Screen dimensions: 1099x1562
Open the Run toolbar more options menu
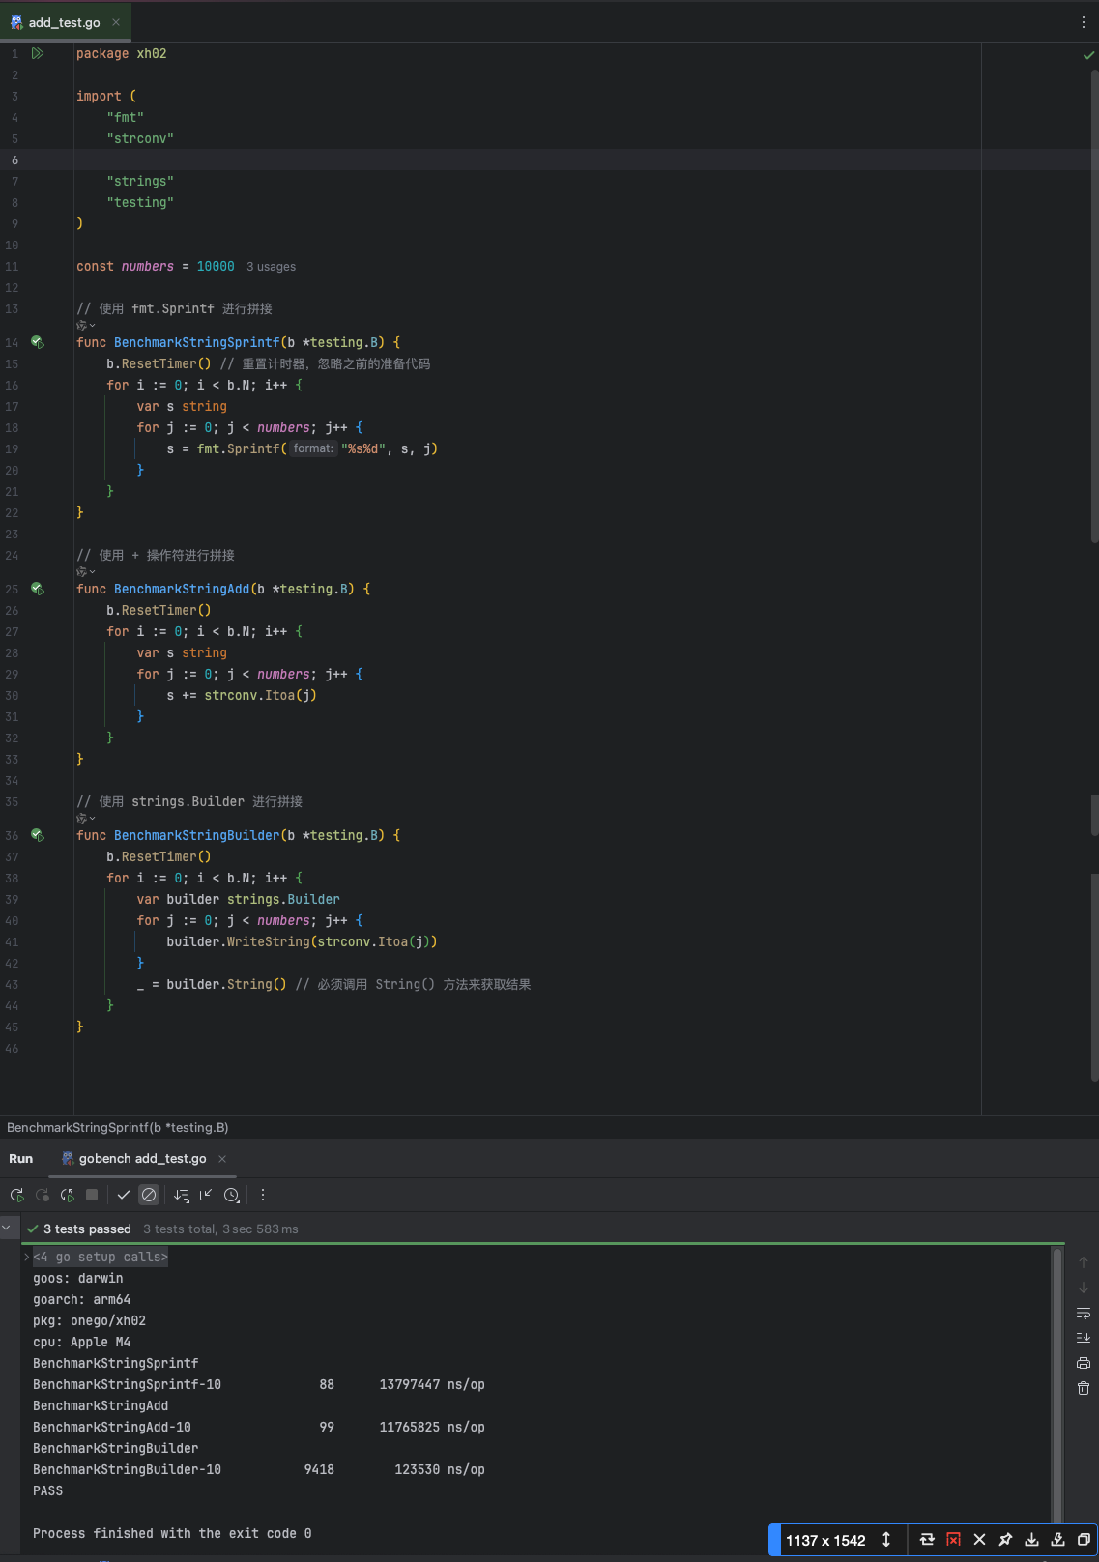pyautogui.click(x=263, y=1195)
